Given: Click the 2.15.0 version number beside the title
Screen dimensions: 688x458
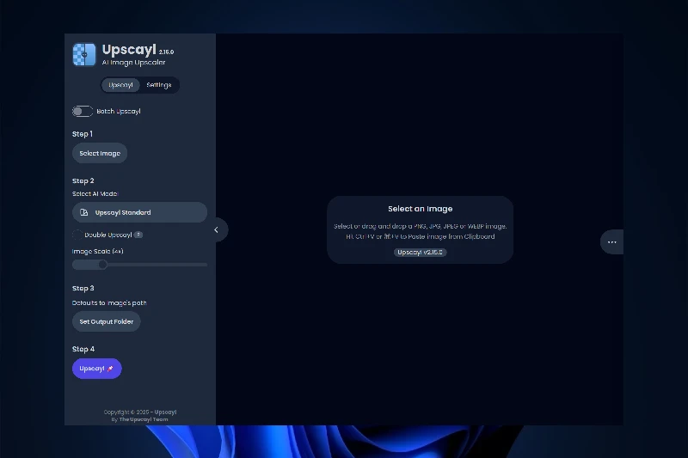Looking at the screenshot, I should click(166, 52).
